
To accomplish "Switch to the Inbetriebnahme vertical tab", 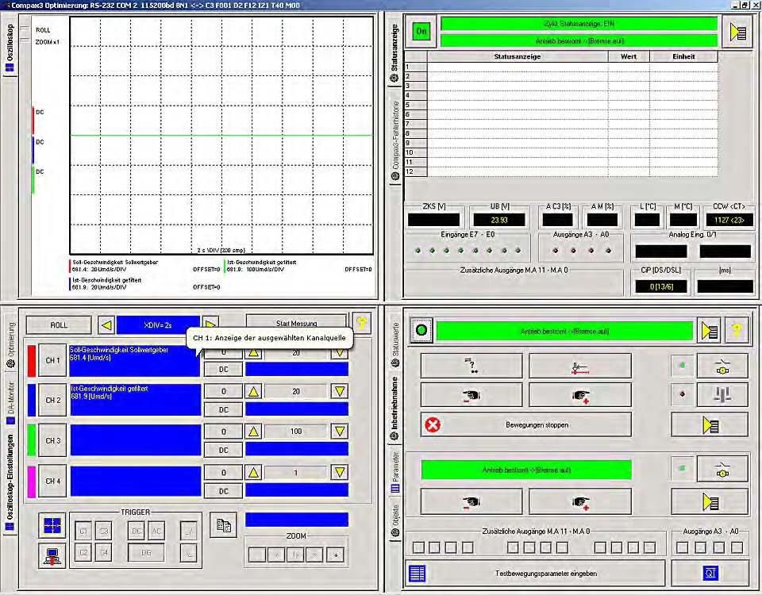I will tap(395, 409).
